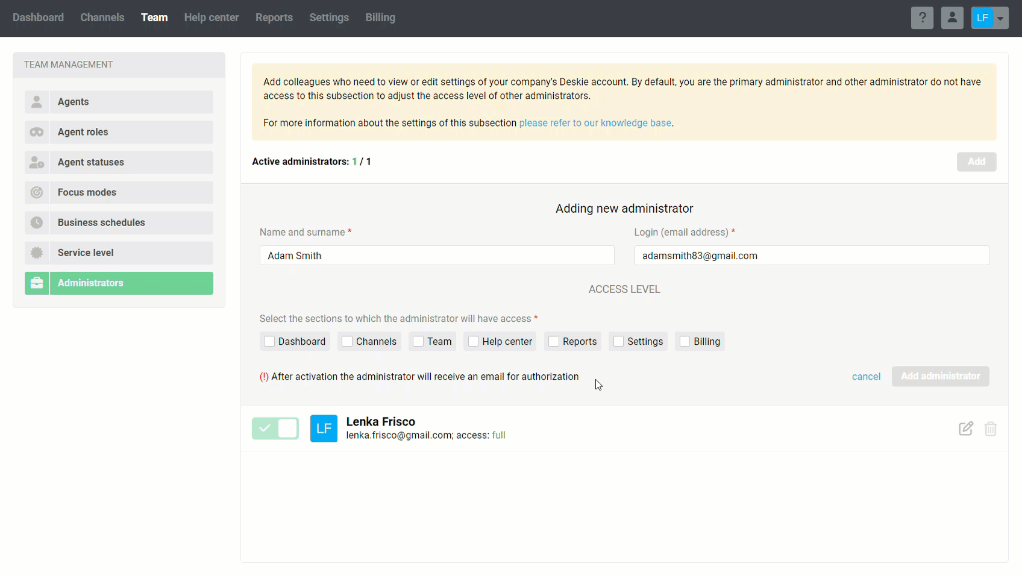The width and height of the screenshot is (1022, 575).
Task: Go to the Channels top menu item
Action: click(x=102, y=17)
